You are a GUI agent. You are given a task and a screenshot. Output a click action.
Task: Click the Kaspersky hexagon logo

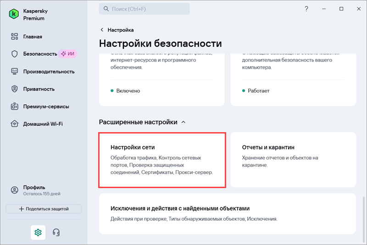click(x=14, y=14)
